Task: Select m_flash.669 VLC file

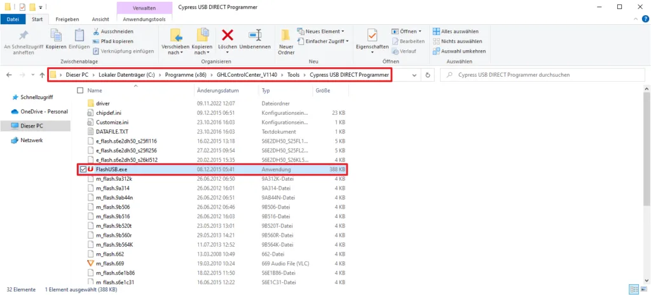Action: click(x=109, y=263)
